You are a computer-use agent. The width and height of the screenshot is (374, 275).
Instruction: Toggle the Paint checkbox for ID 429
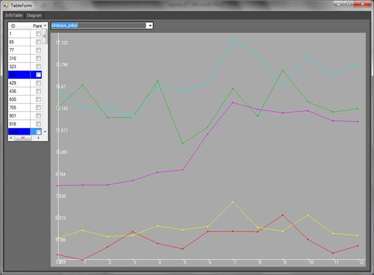coord(38,83)
